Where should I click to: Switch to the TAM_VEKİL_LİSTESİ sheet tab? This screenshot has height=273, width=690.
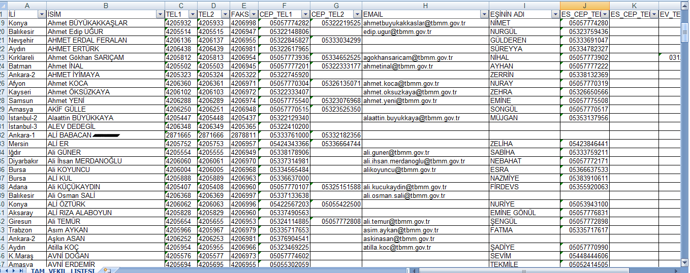[62, 270]
